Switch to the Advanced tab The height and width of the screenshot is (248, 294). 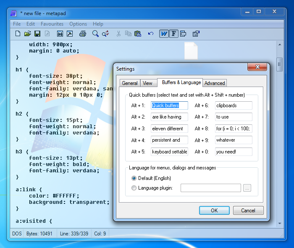pyautogui.click(x=215, y=83)
